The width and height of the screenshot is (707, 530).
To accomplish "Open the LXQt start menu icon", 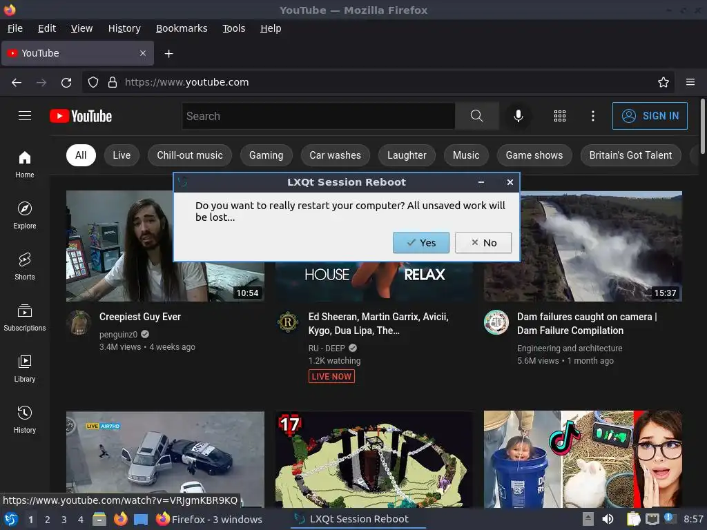I will tap(11, 519).
